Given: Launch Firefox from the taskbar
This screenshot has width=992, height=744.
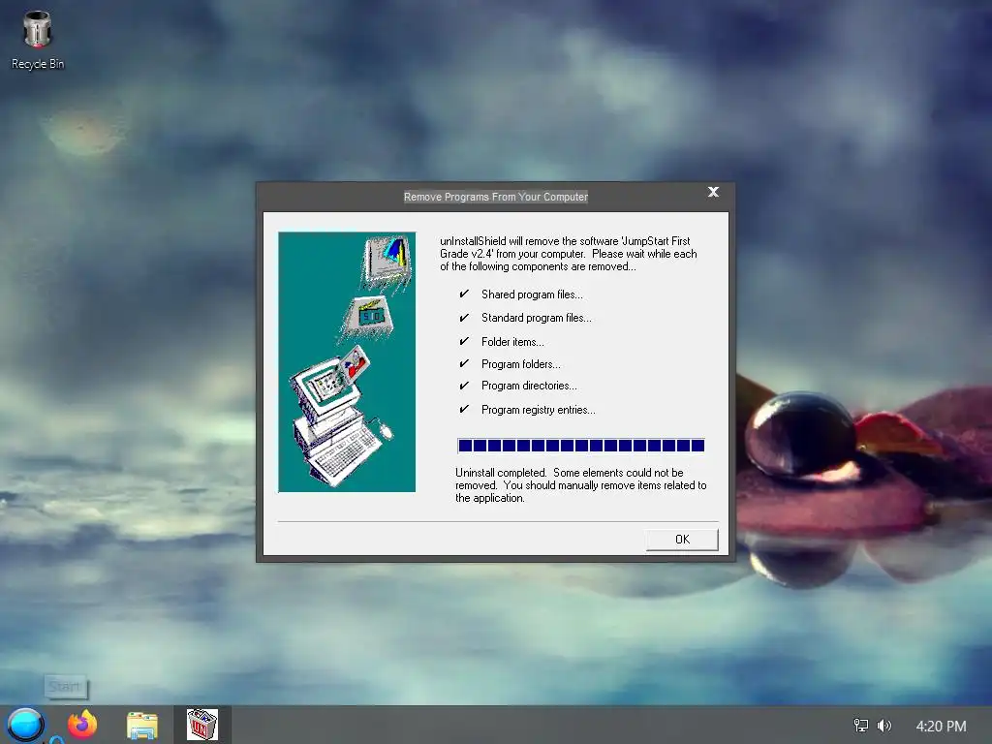Looking at the screenshot, I should click(82, 725).
